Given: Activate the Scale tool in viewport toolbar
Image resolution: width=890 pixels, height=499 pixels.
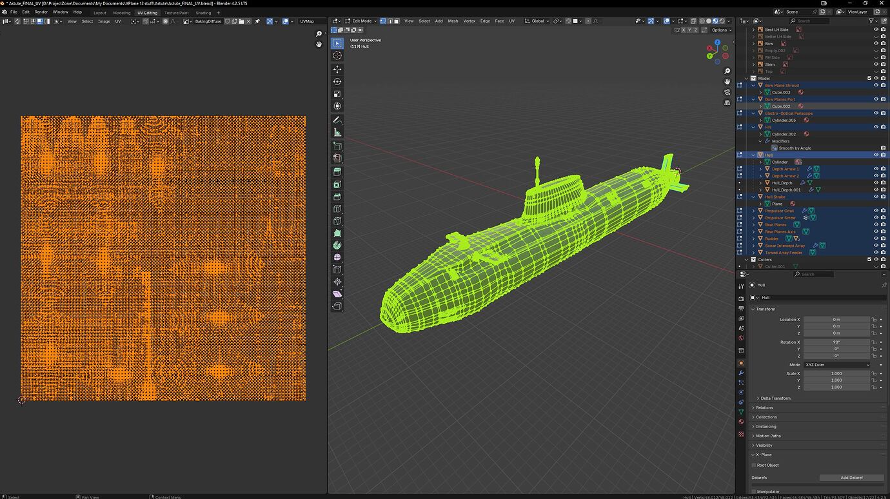Looking at the screenshot, I should pos(337,93).
